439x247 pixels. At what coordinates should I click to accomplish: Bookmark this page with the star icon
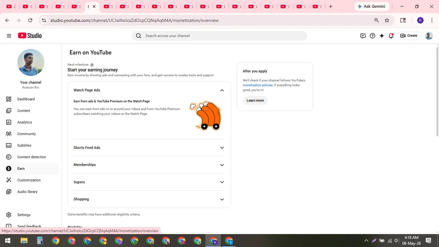tap(387, 20)
